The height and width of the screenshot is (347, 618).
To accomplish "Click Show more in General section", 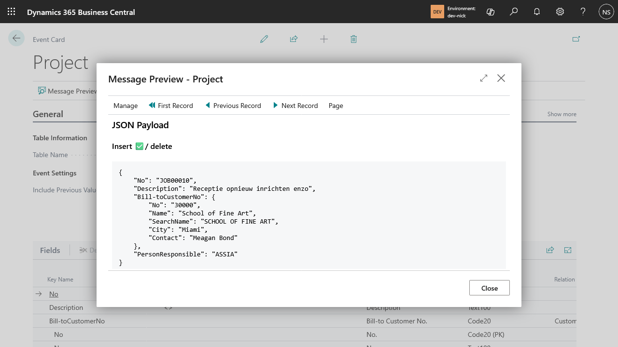I will click(562, 114).
